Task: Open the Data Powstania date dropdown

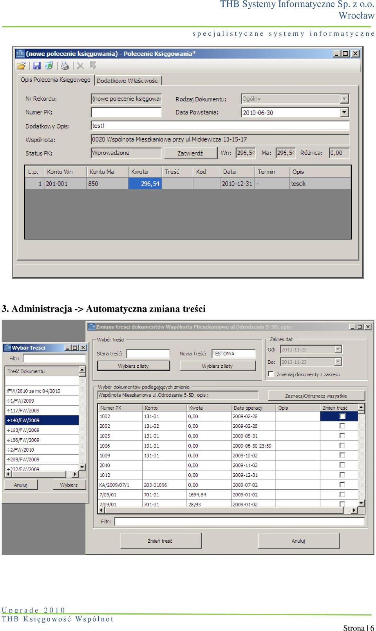Action: click(344, 112)
